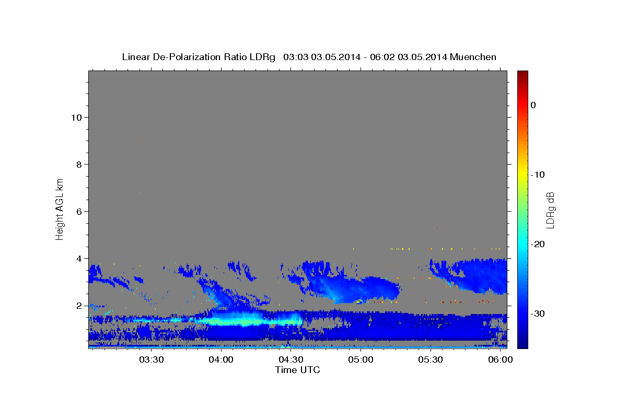Click the 'LDRg dB' colorbar label
This screenshot has width=627, height=418.
550,210
